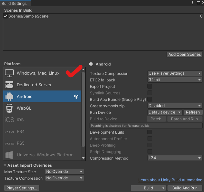
Task: Uncheck the Scenes/SampleScene checkbox
Action: coord(5,16)
